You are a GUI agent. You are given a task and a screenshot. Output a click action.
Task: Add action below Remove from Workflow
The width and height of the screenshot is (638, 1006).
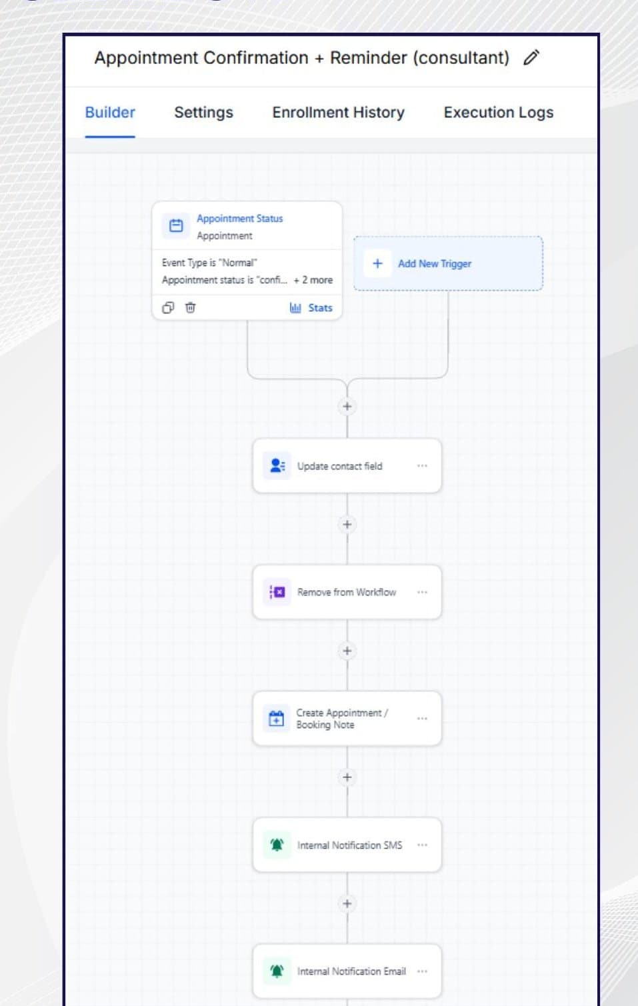(347, 651)
